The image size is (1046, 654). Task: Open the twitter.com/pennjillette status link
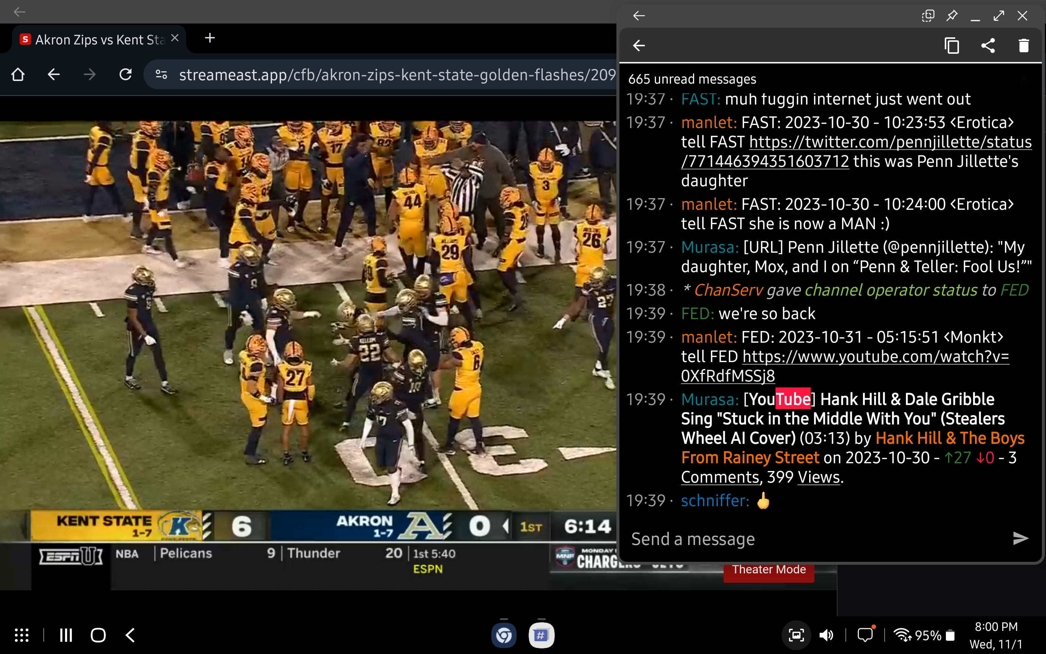tap(857, 152)
